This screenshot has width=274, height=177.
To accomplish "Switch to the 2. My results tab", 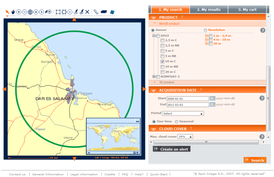I will 209,10.
